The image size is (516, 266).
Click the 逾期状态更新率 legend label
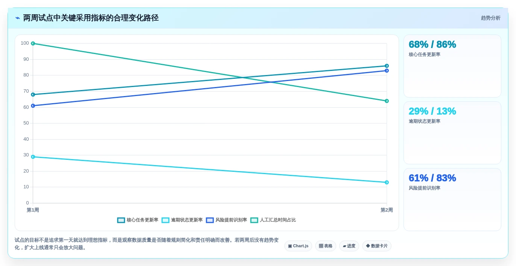pos(187,220)
